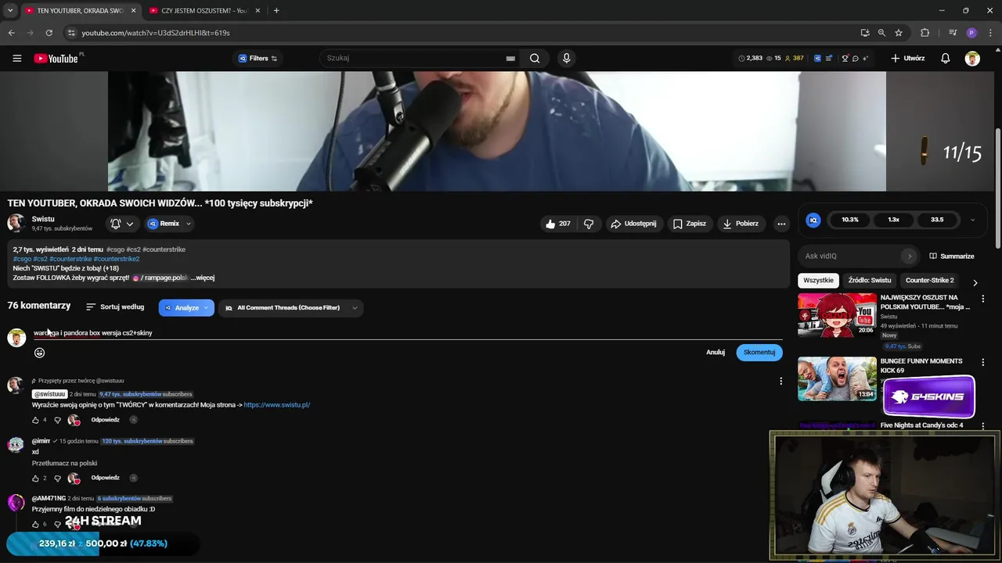The width and height of the screenshot is (1002, 563).
Task: Go back to the previous page
Action: coord(11,33)
